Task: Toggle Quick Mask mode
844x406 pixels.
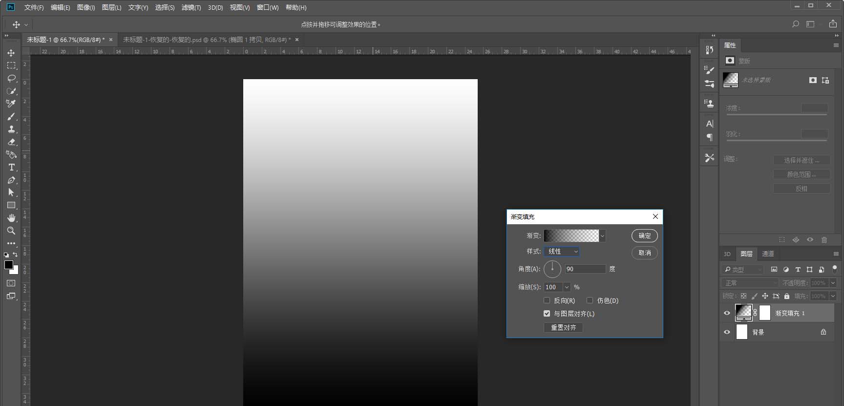Action: click(x=11, y=283)
